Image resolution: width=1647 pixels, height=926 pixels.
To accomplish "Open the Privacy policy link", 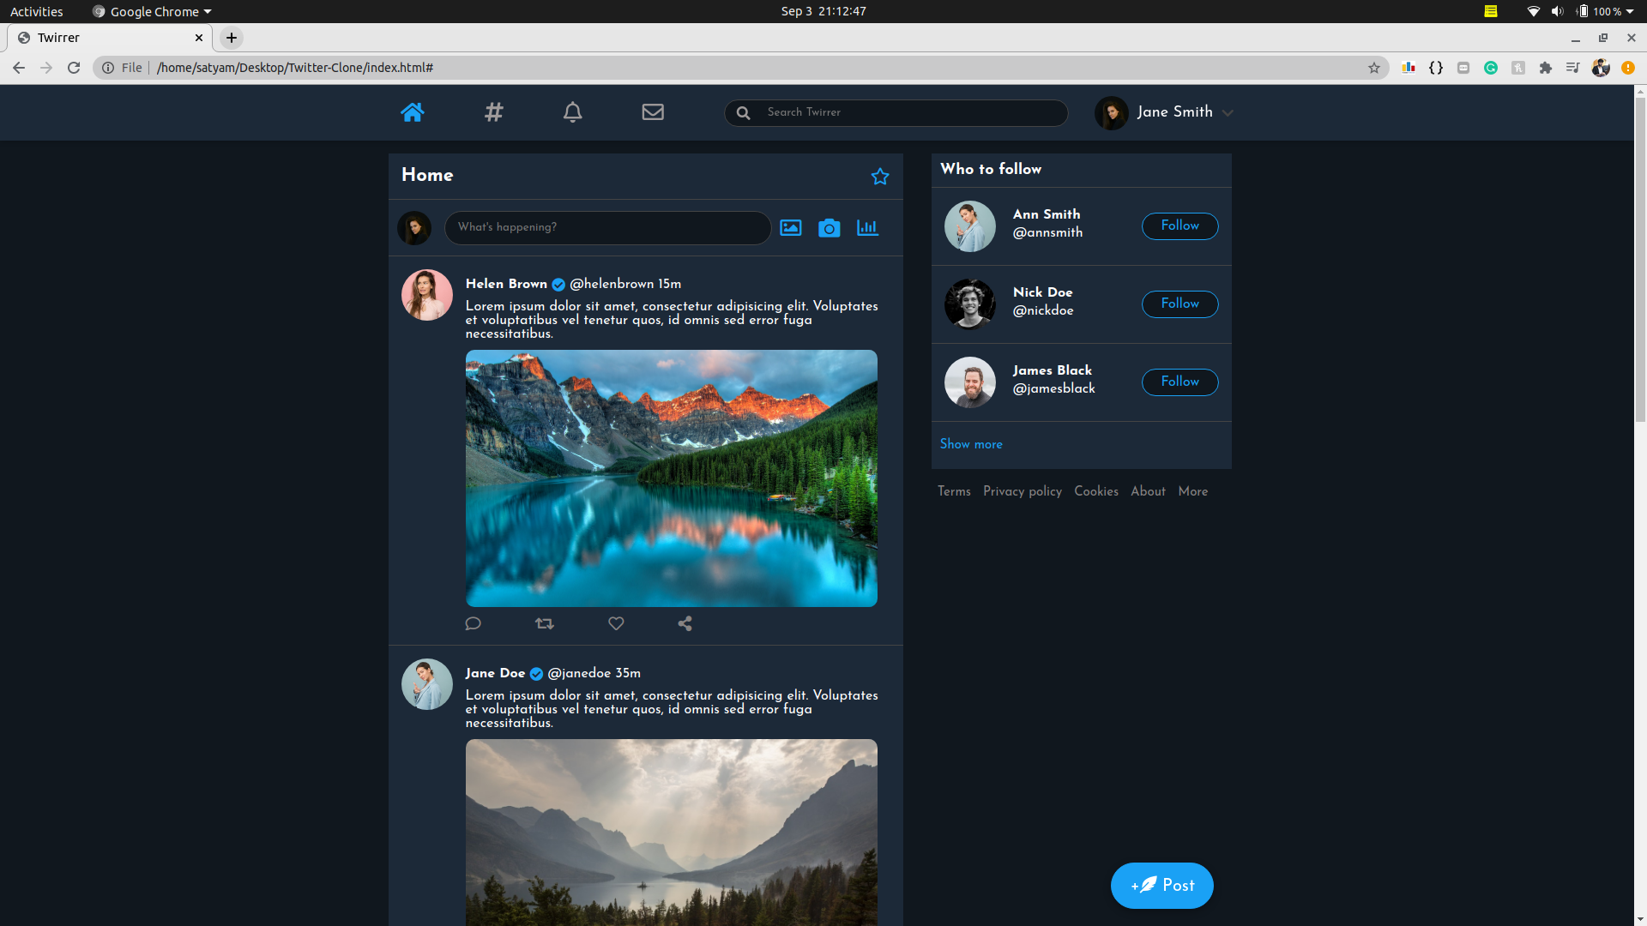I will pyautogui.click(x=1022, y=490).
